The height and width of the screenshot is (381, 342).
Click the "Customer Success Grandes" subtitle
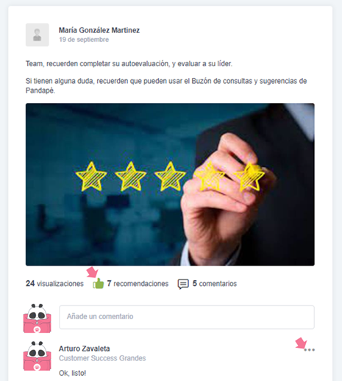[102, 358]
